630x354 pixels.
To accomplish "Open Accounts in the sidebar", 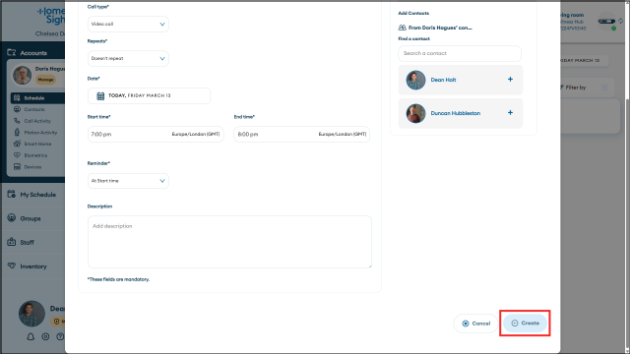I will (x=33, y=53).
